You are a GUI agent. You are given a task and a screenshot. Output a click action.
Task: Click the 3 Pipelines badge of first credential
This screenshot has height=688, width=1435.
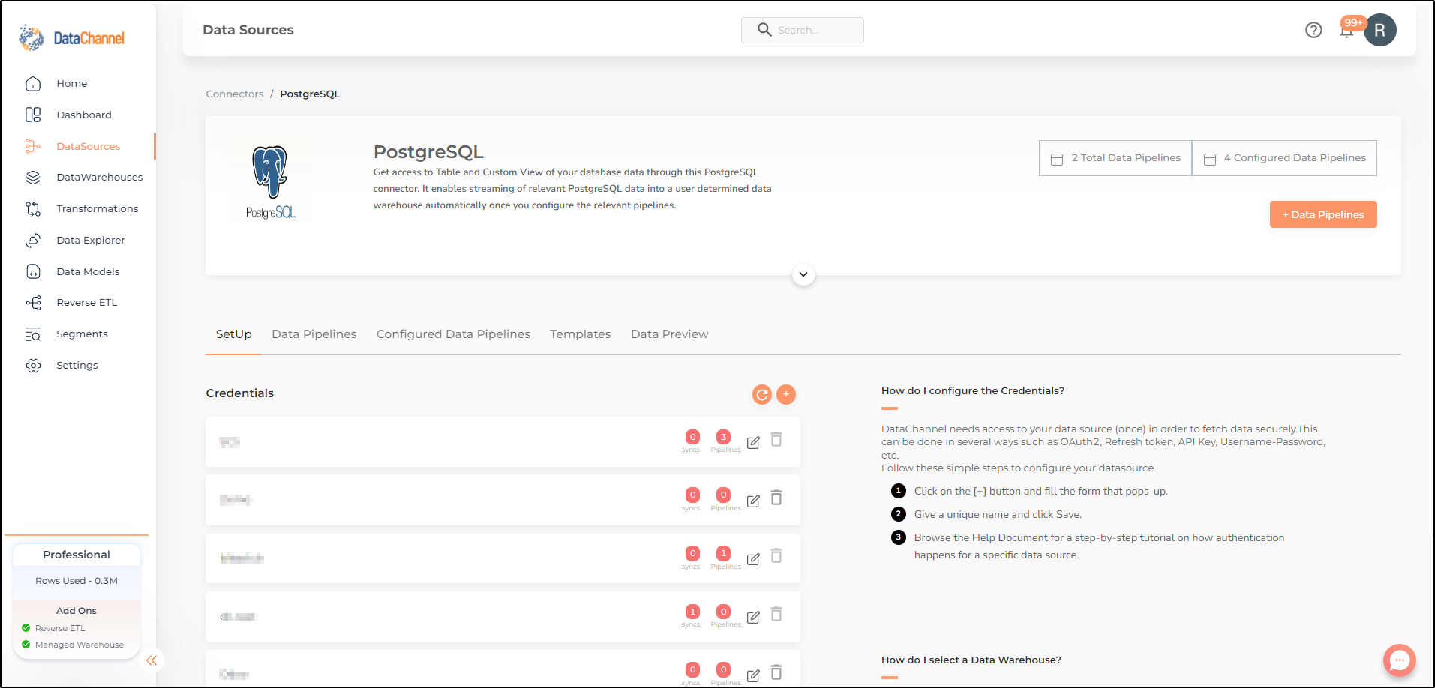tap(724, 437)
